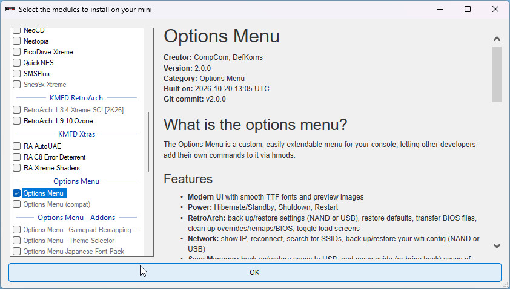
Task: Select the QuickNES label
Action: [x=38, y=63]
